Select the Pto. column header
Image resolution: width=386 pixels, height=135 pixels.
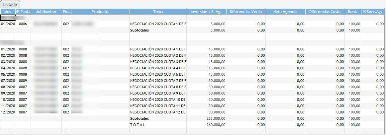66,12
